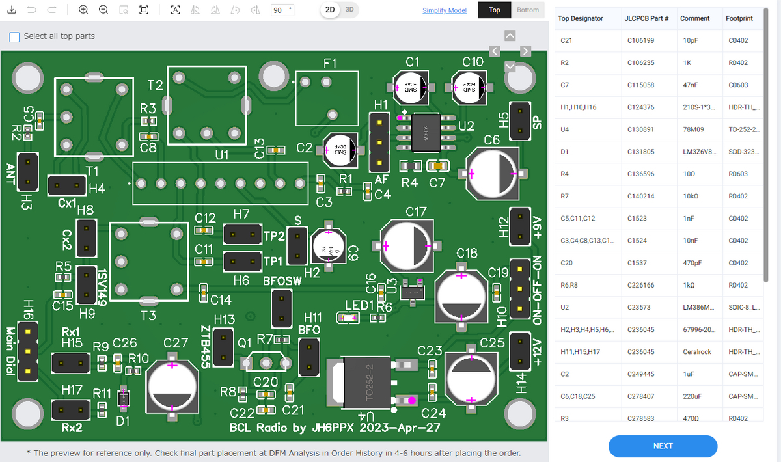Select the U4 78M09 row
781x462 pixels.
click(659, 129)
